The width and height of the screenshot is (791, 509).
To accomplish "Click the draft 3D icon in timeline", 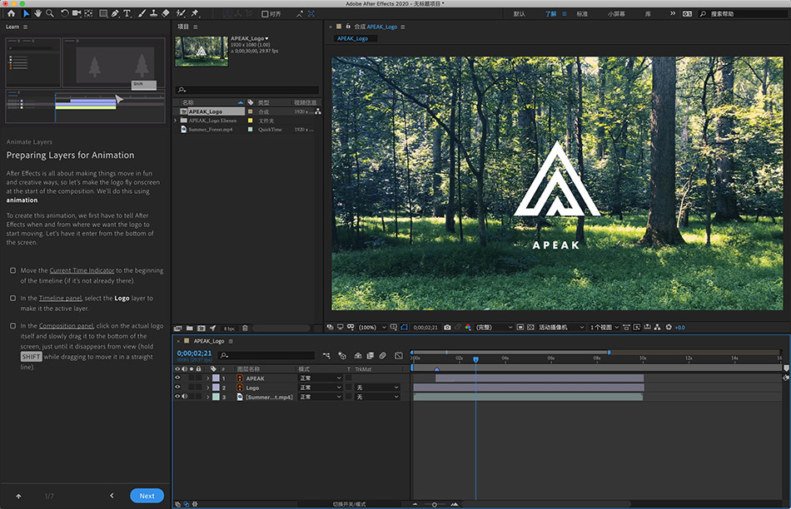I will pos(342,356).
